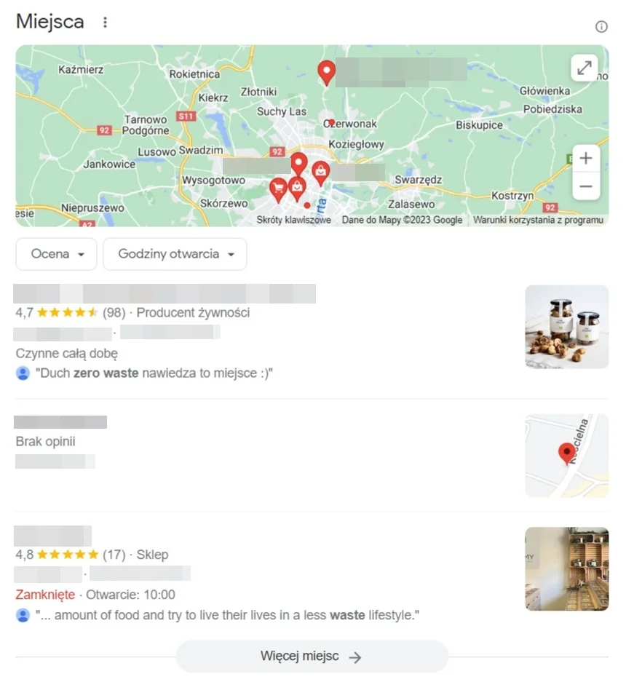Open the Skróty klawiszowe link on map
634x690 pixels.
[x=294, y=220]
